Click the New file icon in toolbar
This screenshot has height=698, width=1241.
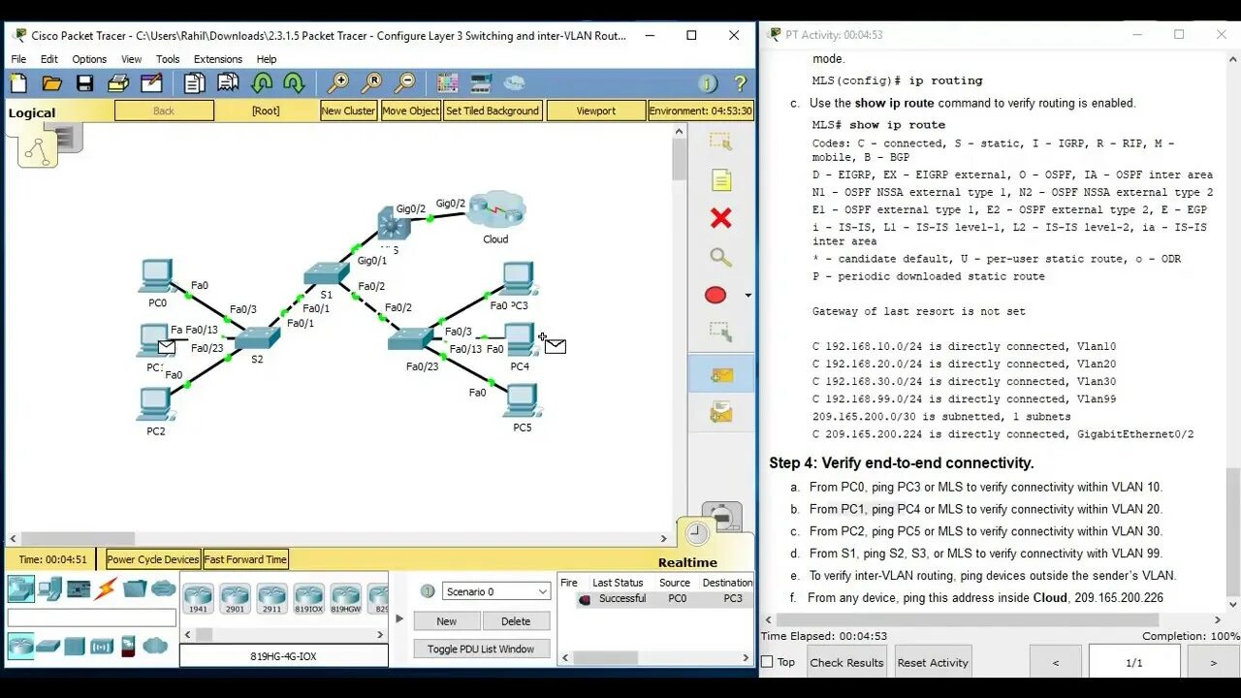(20, 83)
